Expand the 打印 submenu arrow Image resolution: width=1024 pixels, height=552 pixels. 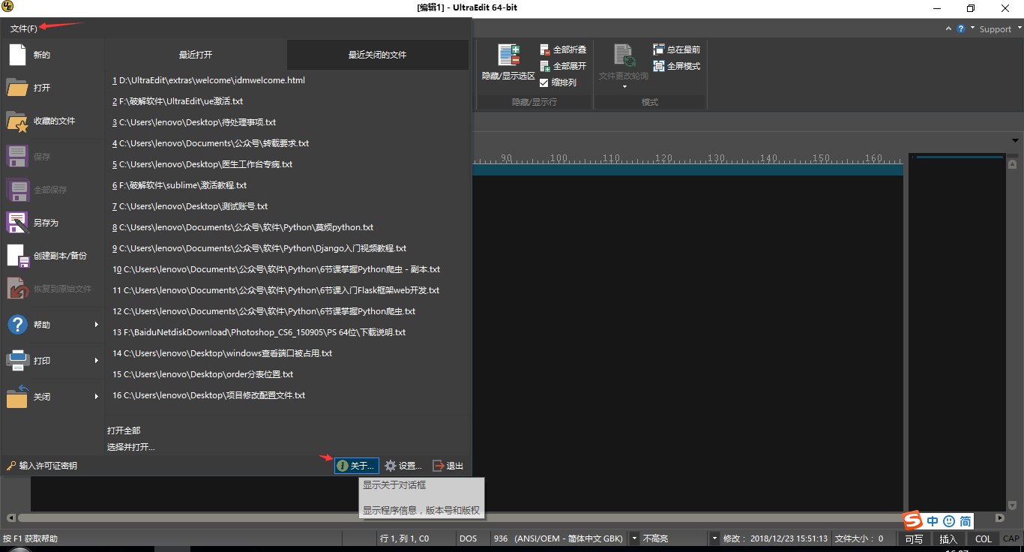pos(97,361)
